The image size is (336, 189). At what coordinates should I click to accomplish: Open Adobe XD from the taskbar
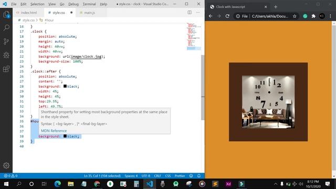point(228,184)
